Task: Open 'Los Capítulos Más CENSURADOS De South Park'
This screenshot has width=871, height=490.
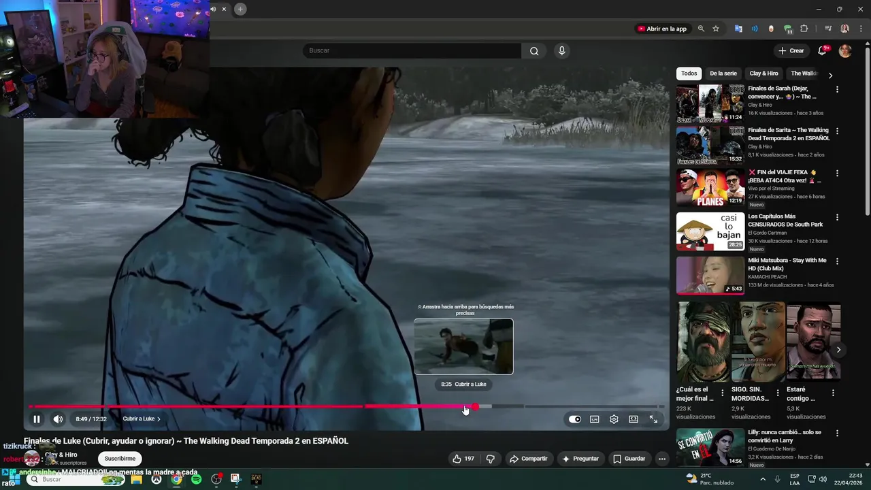Action: 785,220
